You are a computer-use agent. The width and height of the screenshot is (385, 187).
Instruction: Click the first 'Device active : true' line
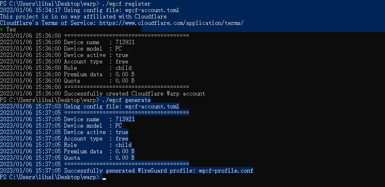point(96,55)
